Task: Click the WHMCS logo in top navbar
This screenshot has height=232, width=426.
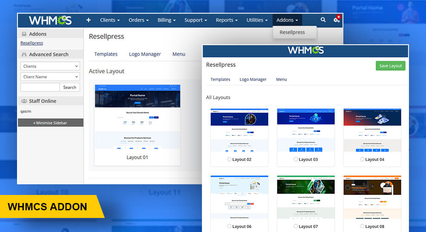Action: [50, 20]
